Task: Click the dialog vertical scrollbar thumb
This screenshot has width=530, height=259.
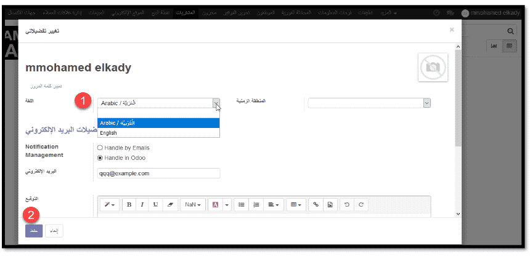Action: [458, 98]
